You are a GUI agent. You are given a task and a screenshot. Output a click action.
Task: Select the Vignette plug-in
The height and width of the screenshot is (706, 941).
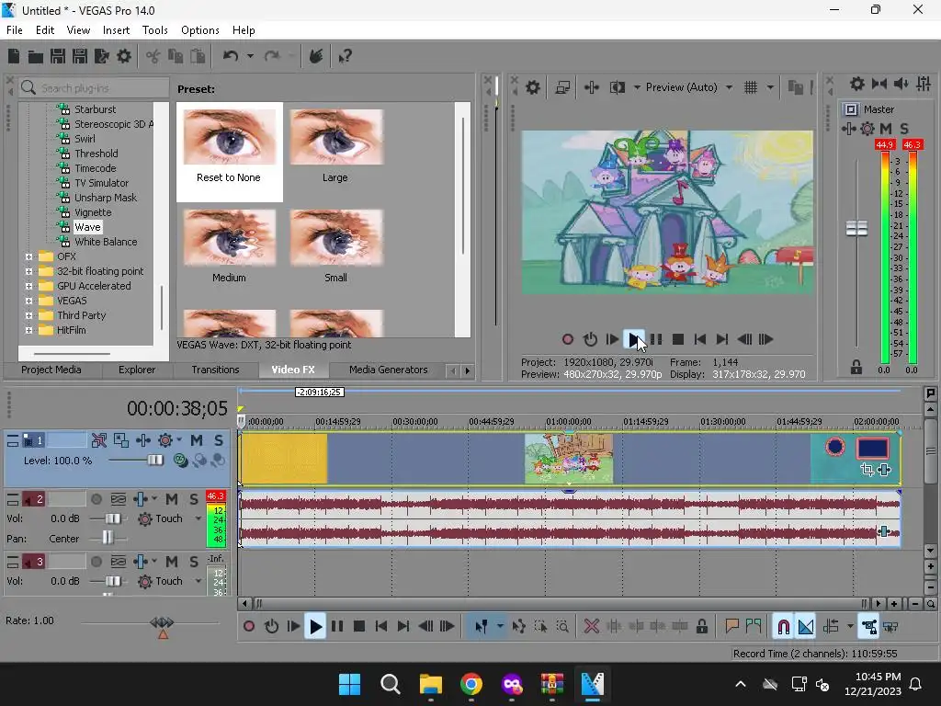click(93, 212)
